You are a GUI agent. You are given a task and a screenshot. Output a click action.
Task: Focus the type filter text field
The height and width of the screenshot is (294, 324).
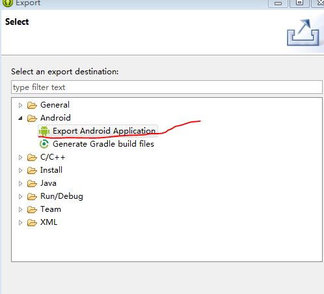click(x=167, y=87)
